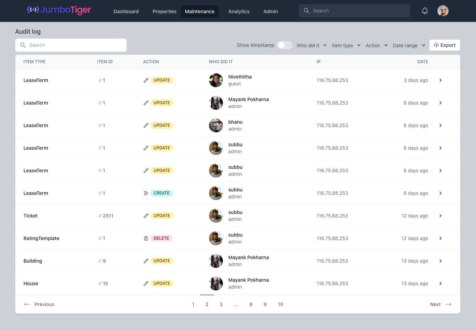Click item ID #2511
The height and width of the screenshot is (330, 476).
click(106, 216)
